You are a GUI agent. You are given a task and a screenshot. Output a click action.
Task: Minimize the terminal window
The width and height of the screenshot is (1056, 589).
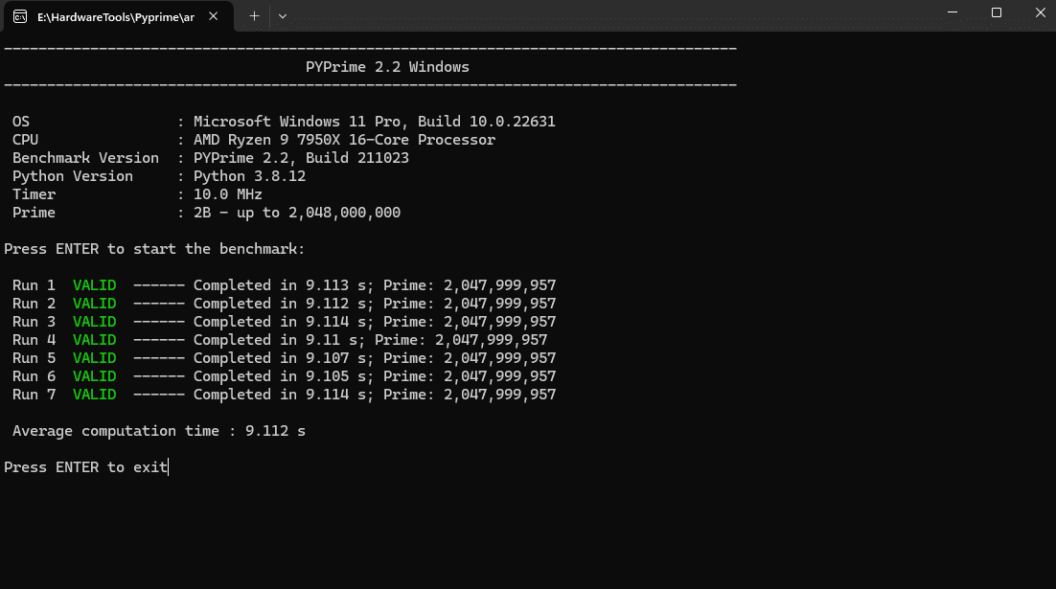click(952, 12)
